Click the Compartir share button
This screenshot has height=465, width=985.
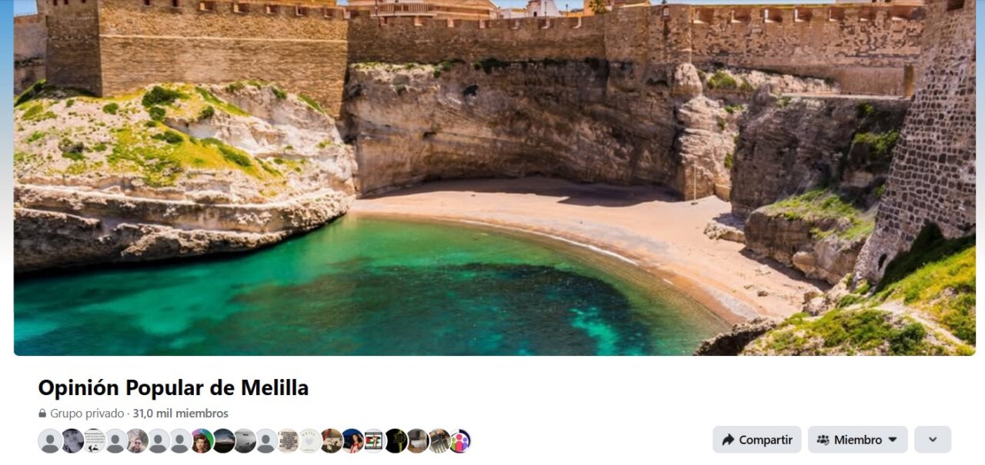756,440
